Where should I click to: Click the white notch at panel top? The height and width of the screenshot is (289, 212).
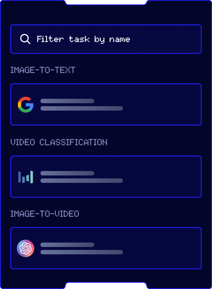pos(106,2)
